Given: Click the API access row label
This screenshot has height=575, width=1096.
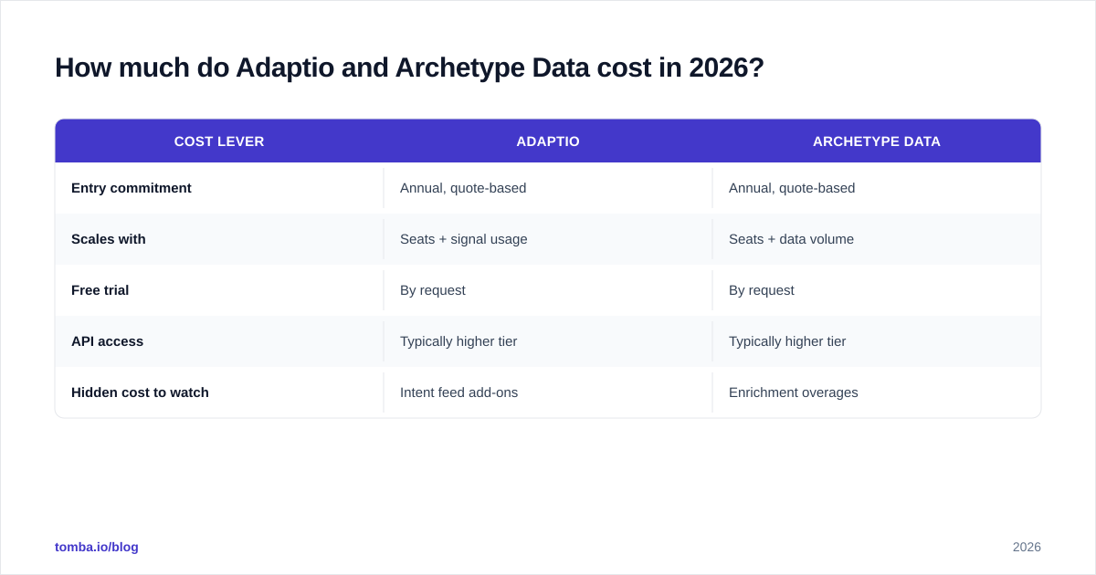Looking at the screenshot, I should 108,341.
